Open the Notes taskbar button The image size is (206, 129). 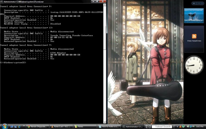85,127
